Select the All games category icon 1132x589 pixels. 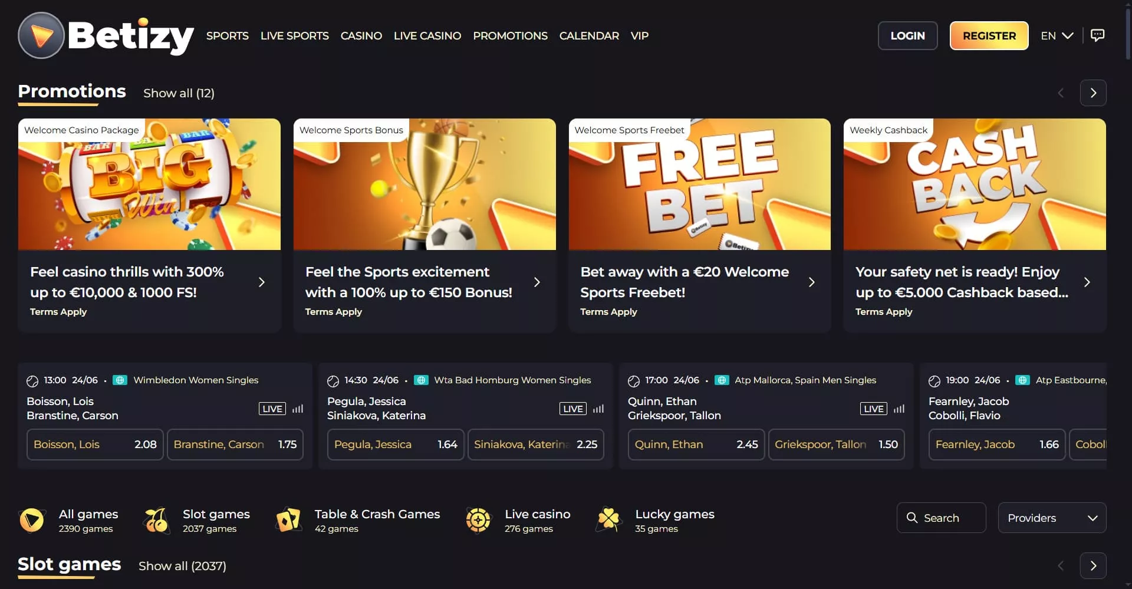click(32, 520)
